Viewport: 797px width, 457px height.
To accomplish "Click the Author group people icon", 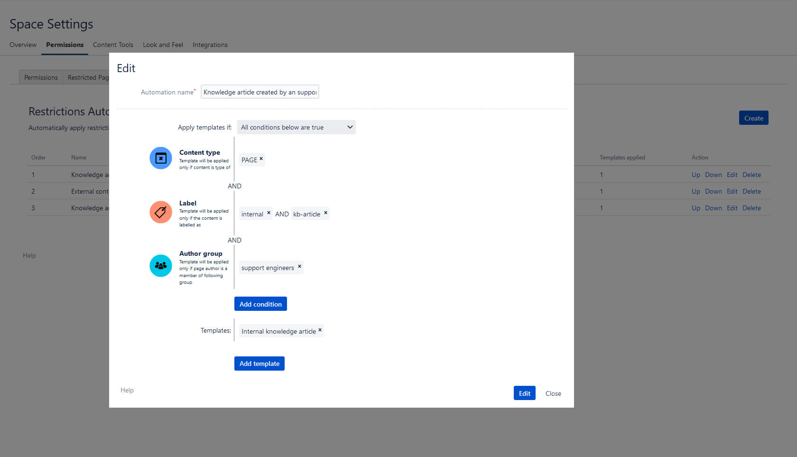I will coord(161,266).
